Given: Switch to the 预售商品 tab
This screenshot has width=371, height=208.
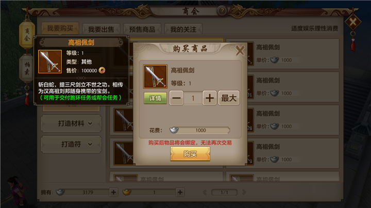Looking at the screenshot, I should pyautogui.click(x=142, y=29).
